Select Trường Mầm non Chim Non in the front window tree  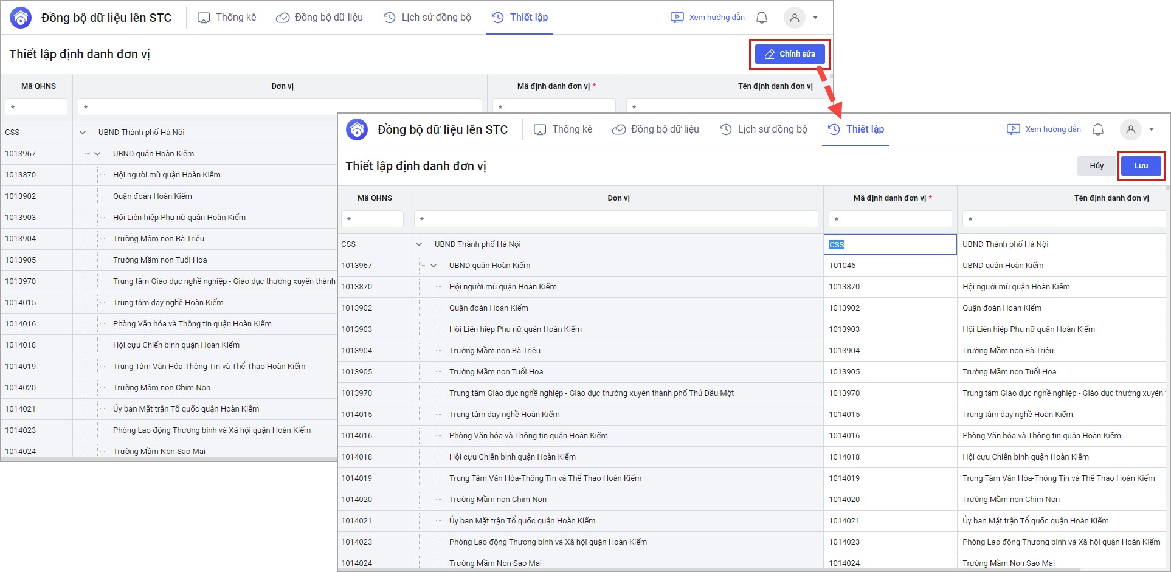(x=498, y=500)
